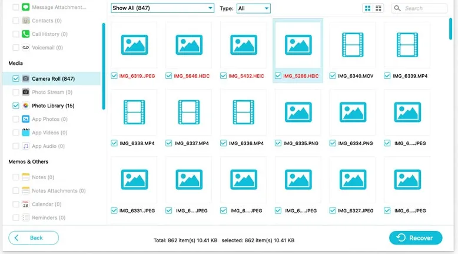Click the sidebar vertical scrollbar

[104, 67]
